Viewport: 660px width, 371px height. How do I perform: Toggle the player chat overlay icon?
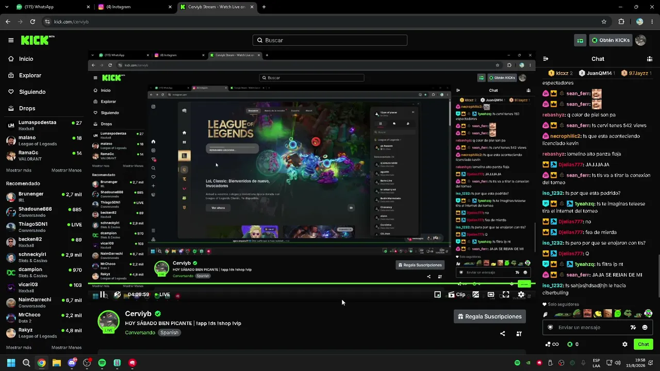(x=476, y=295)
